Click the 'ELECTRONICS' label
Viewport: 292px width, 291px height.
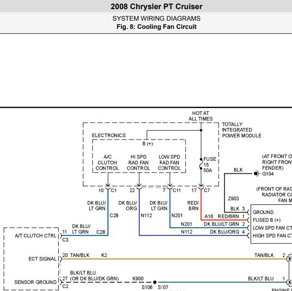pos(109,135)
